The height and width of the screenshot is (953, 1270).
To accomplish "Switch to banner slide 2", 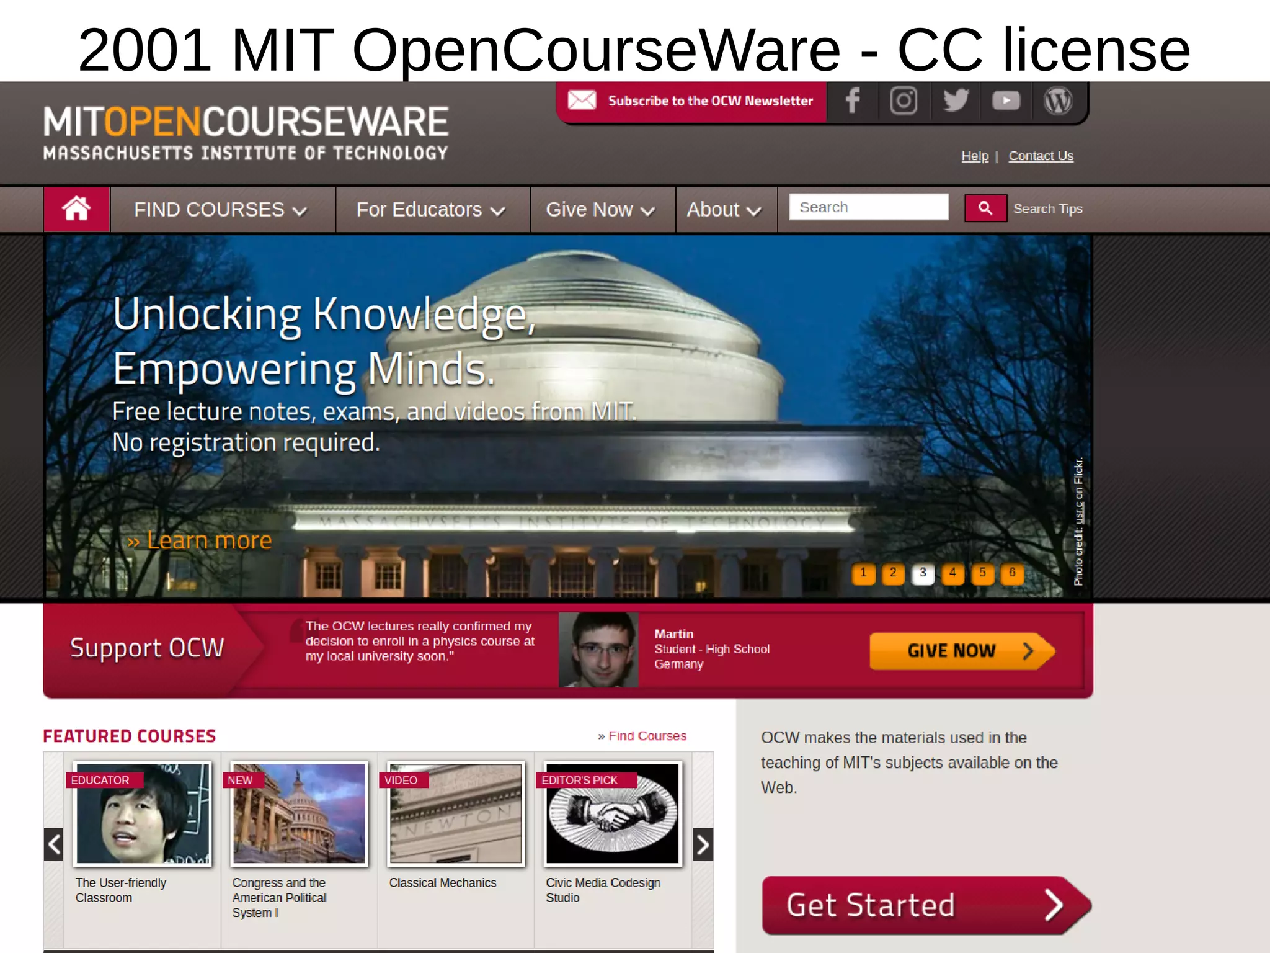I will pos(893,573).
